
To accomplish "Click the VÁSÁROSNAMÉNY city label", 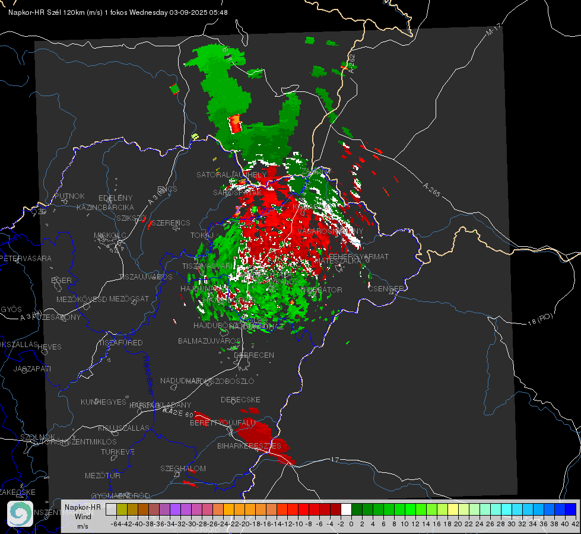I will point(331,231).
